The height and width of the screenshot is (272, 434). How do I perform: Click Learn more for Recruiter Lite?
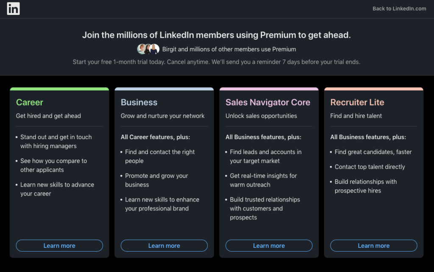374,246
